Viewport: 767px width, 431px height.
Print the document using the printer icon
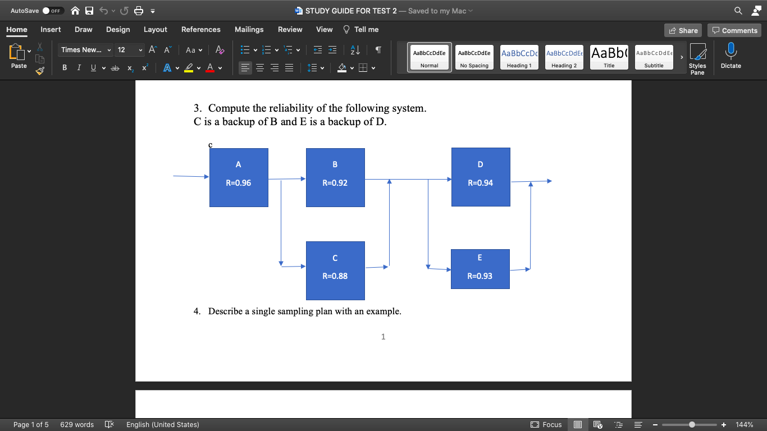click(x=139, y=11)
